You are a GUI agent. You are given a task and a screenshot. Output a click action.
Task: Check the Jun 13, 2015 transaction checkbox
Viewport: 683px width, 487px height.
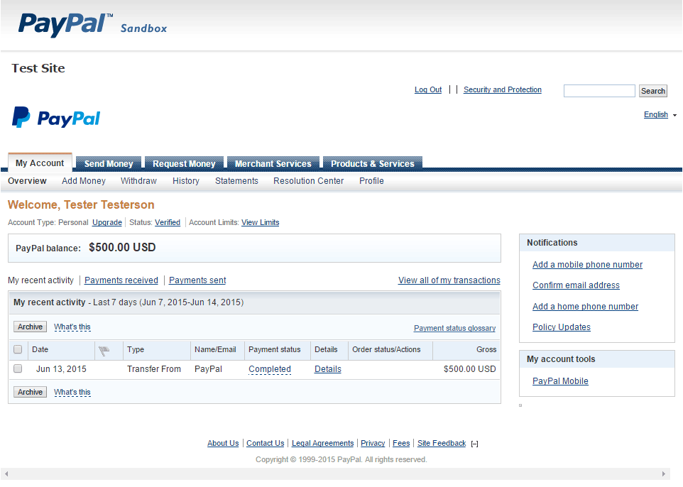(x=18, y=368)
